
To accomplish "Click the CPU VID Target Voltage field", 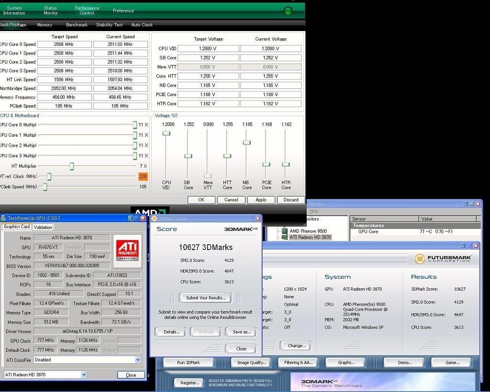I will click(x=208, y=48).
